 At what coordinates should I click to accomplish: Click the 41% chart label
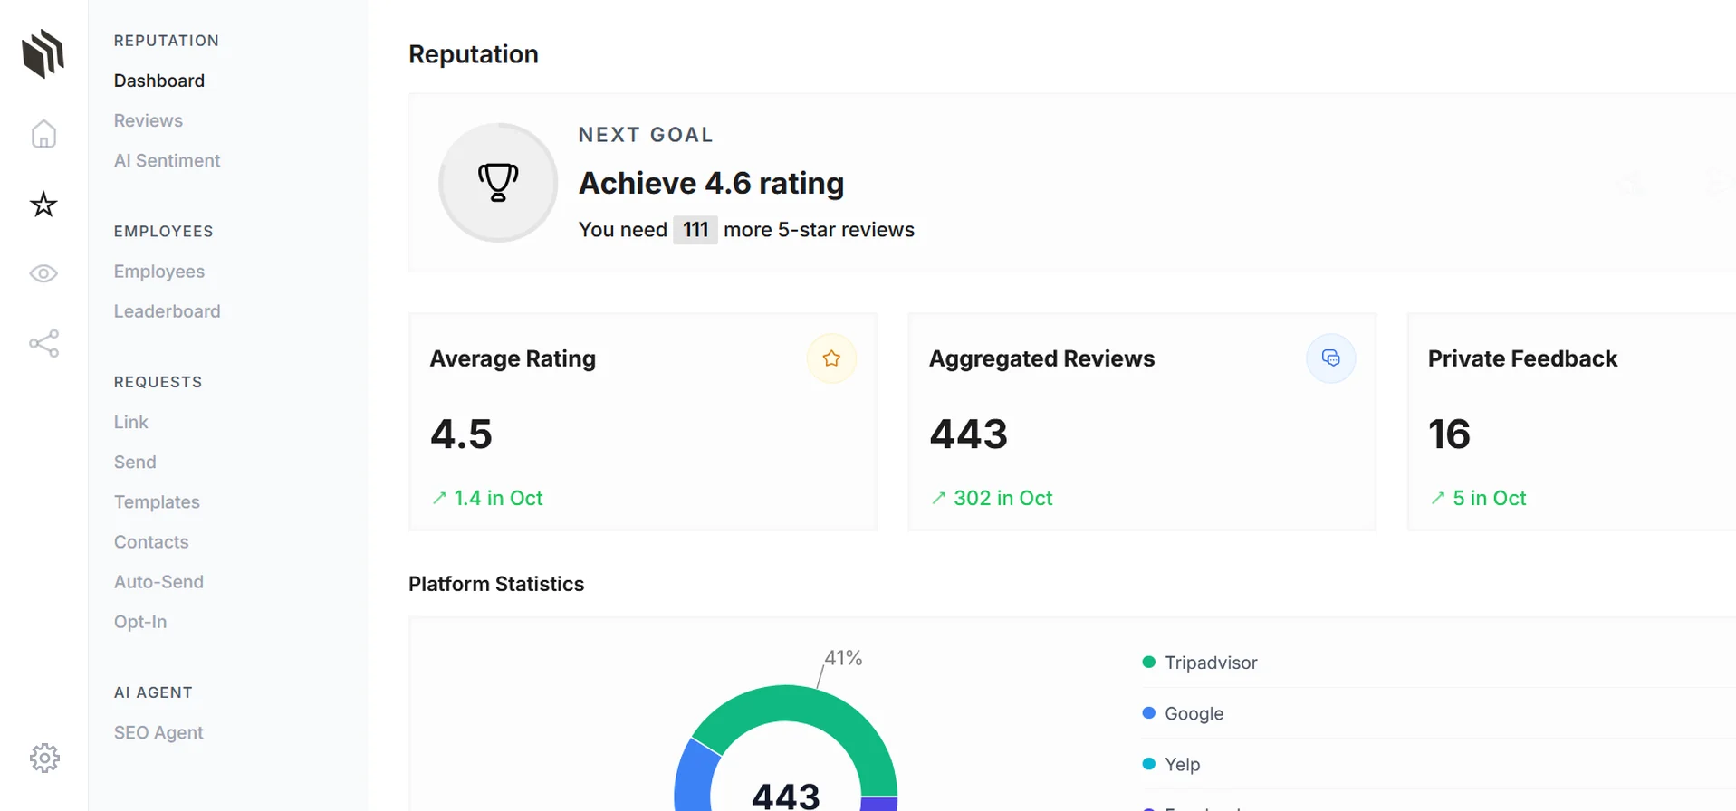[843, 658]
